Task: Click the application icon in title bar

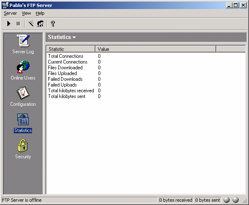Action: coord(5,5)
